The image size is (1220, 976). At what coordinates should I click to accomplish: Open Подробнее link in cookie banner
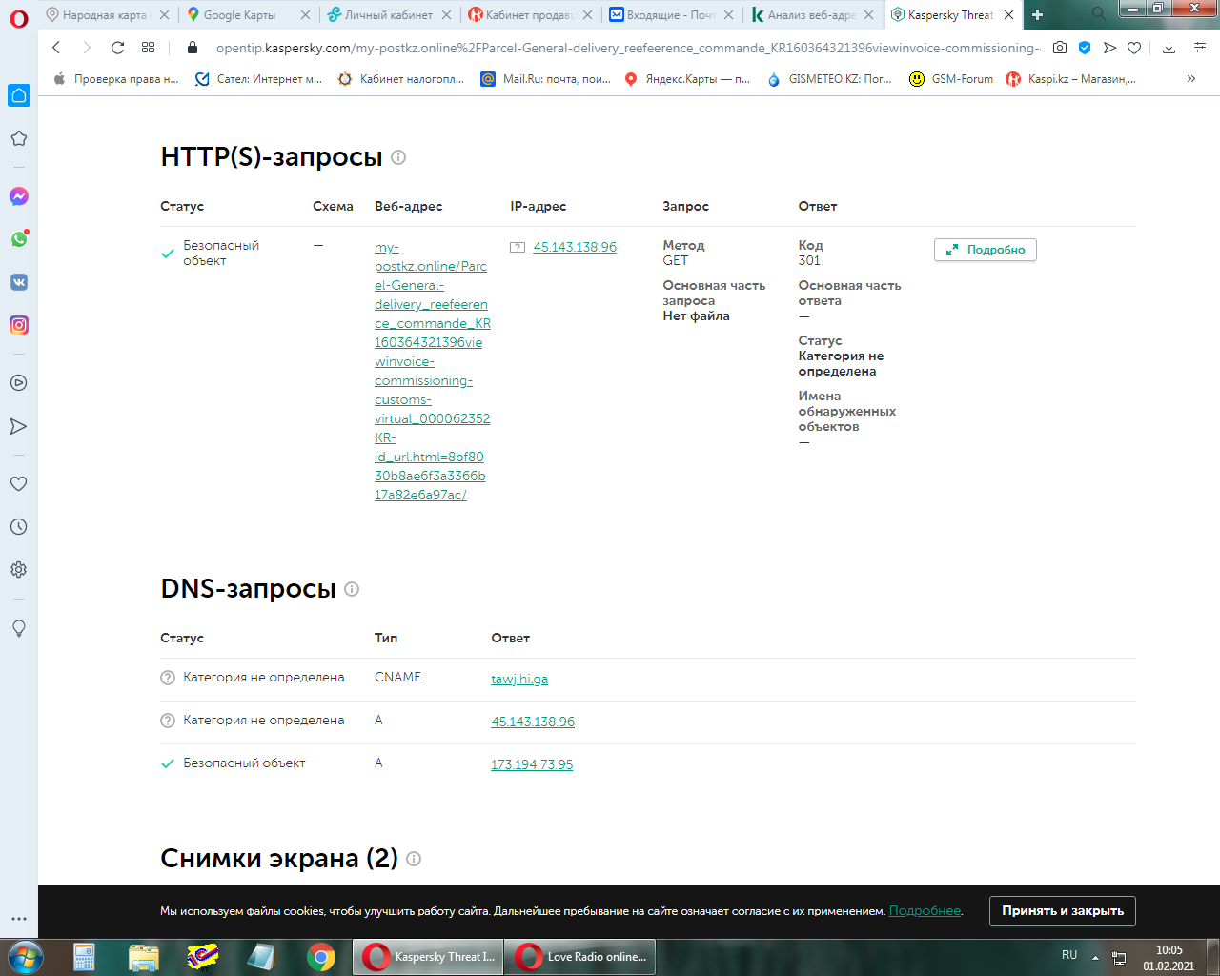point(925,911)
